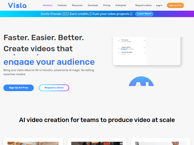The width and height of the screenshot is (194, 145).
Task: Click Learn More! in the promo banner
Action: [144, 14]
